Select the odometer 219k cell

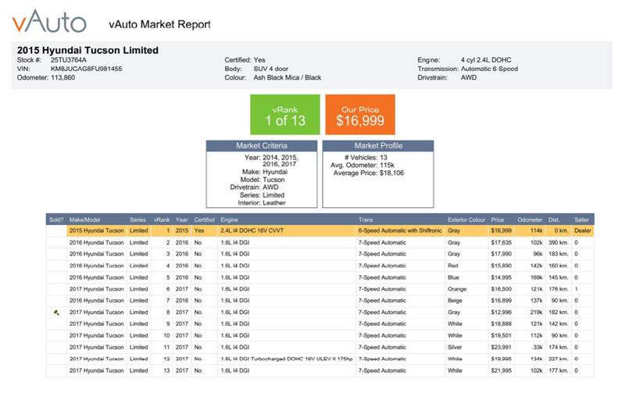pos(537,312)
